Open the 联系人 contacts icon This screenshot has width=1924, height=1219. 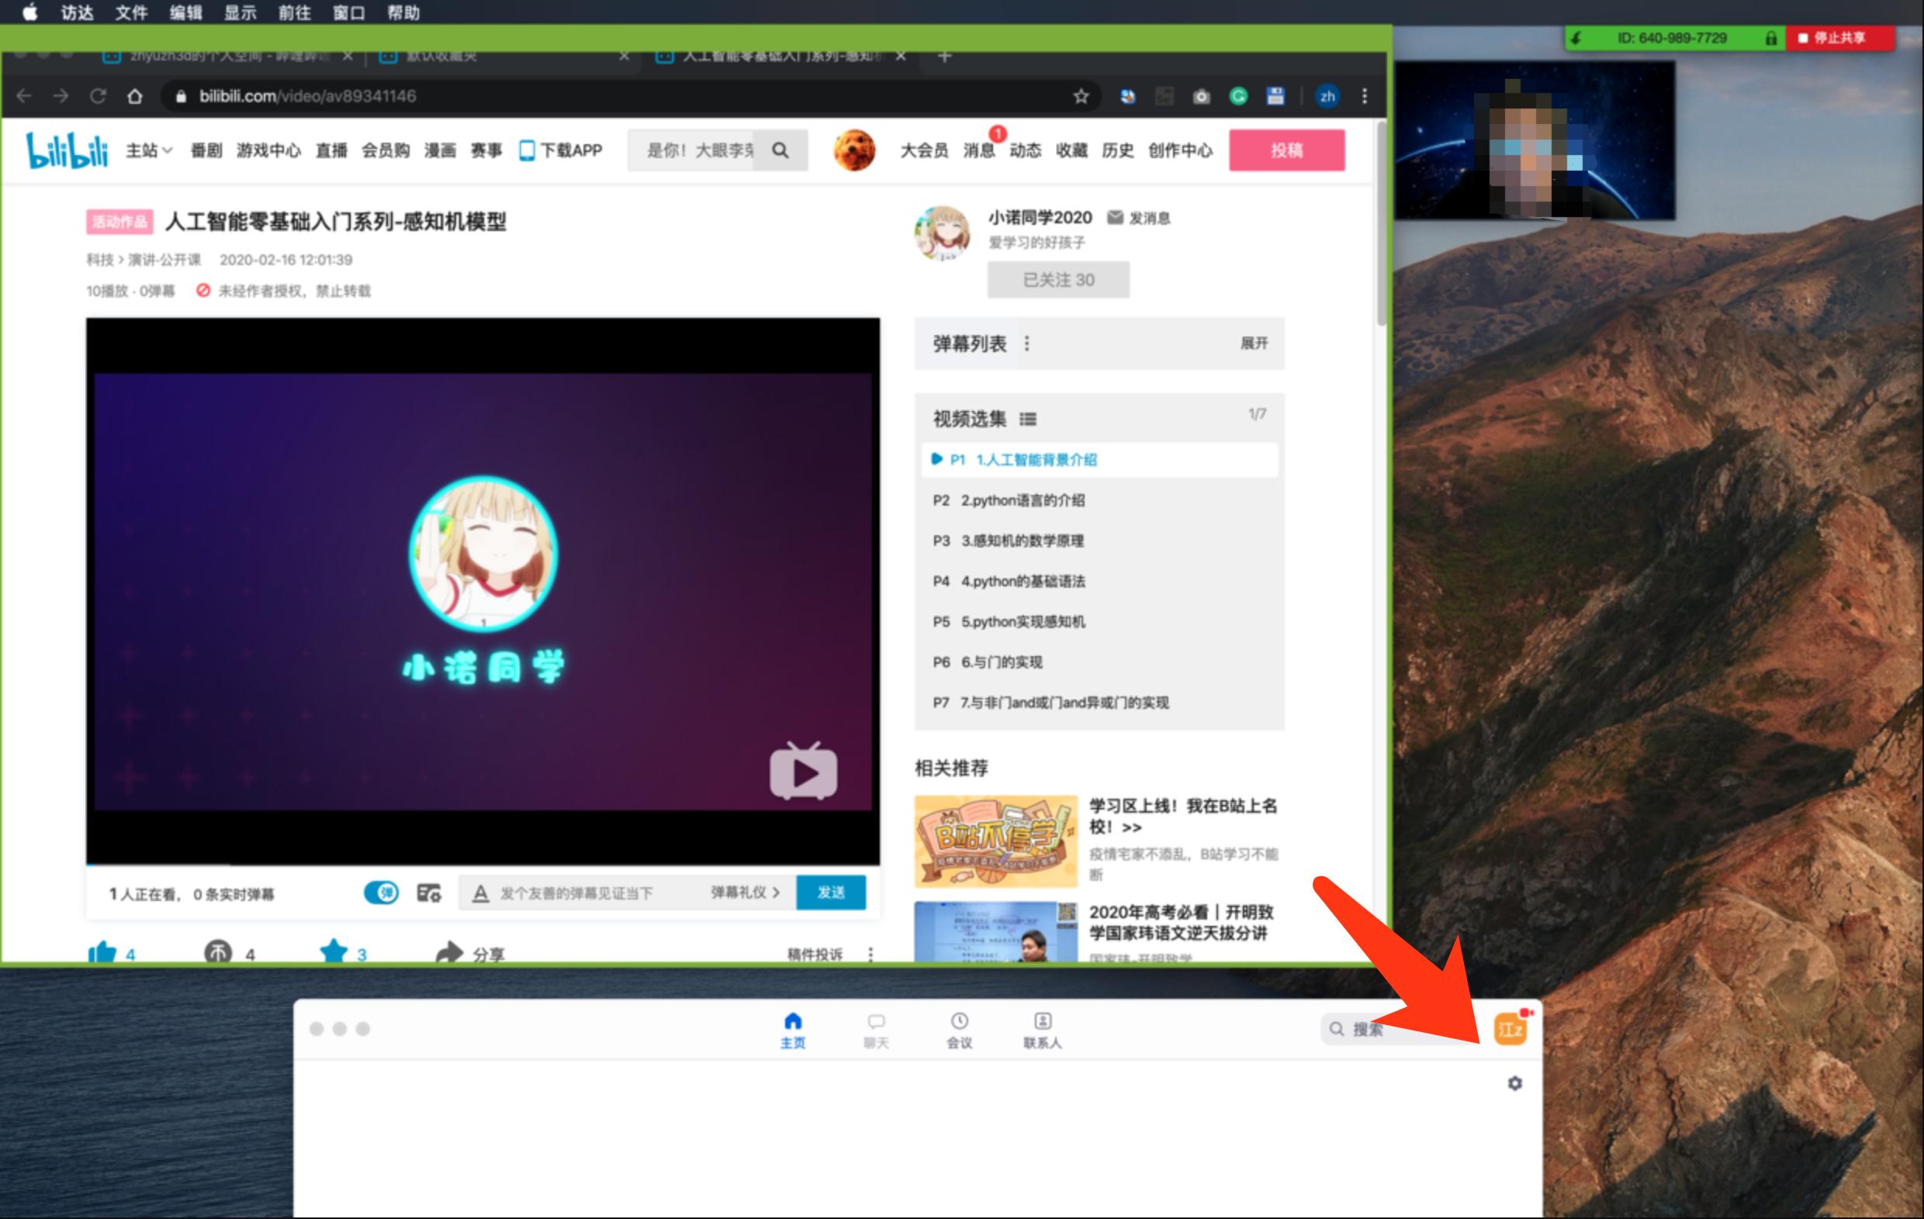click(x=1041, y=1030)
